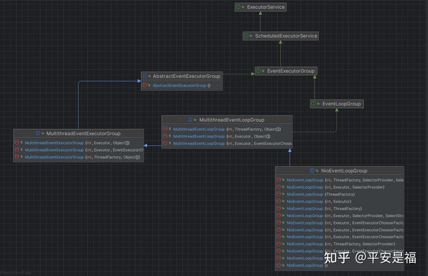
Task: Click NioEventLoopGroup (ThreadFactory) constructor text
Action: (321, 194)
